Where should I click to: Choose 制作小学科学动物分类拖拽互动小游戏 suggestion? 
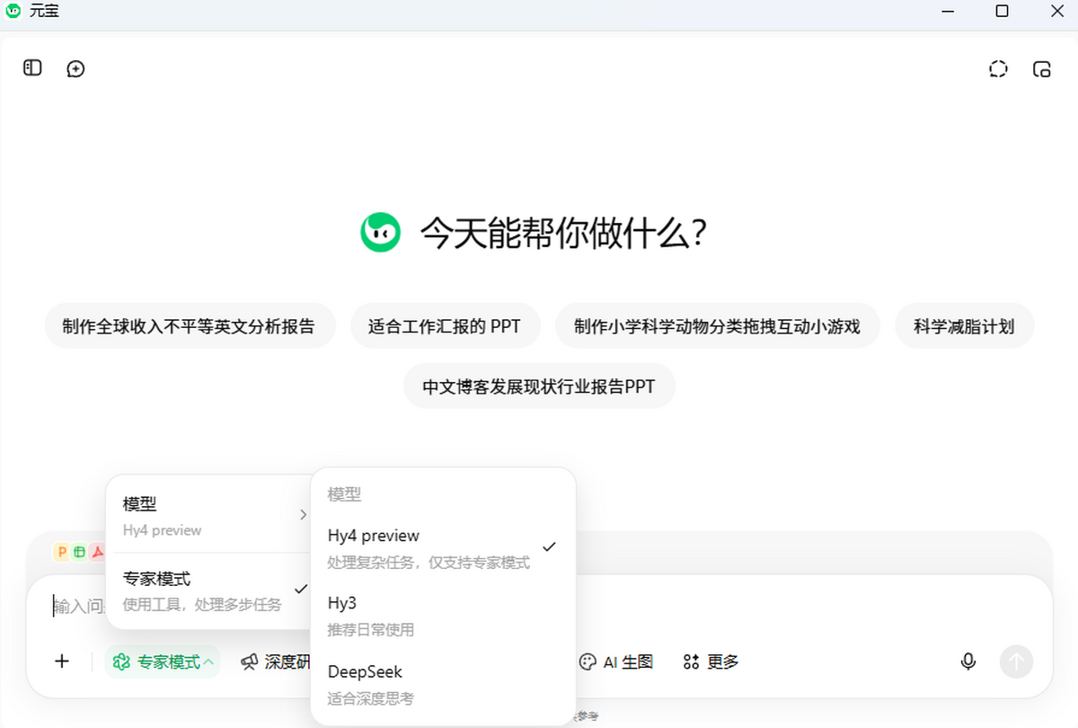coord(718,326)
